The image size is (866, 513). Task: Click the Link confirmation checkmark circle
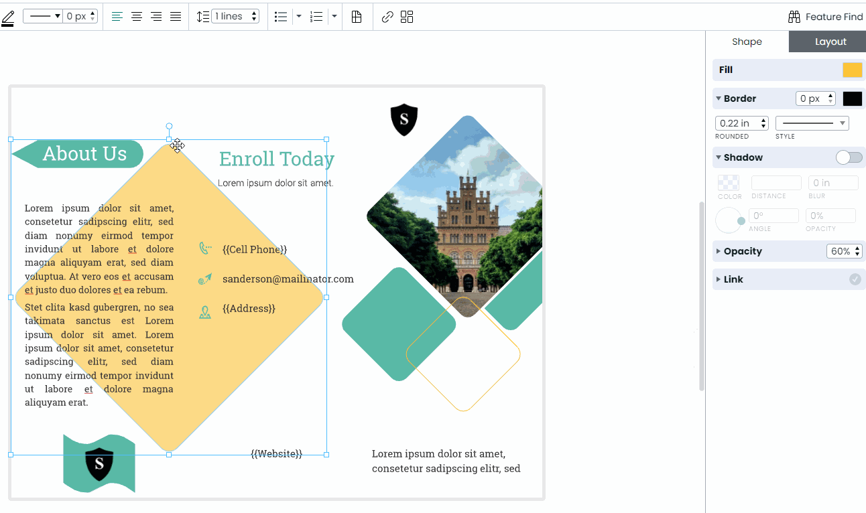pos(855,279)
